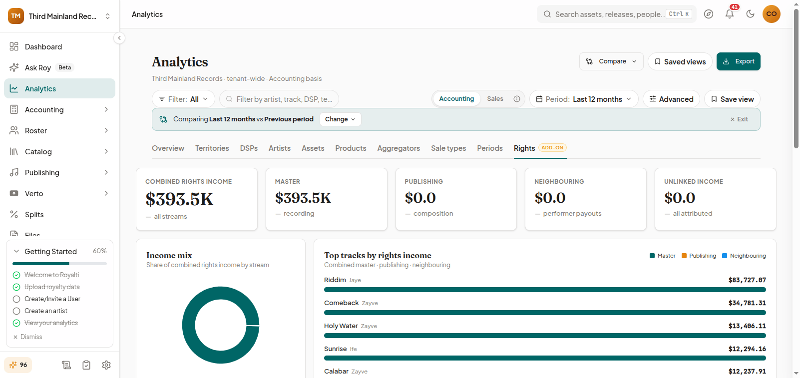Switch to the Overview tab
Viewport: 800px width, 378px height.
pyautogui.click(x=168, y=148)
